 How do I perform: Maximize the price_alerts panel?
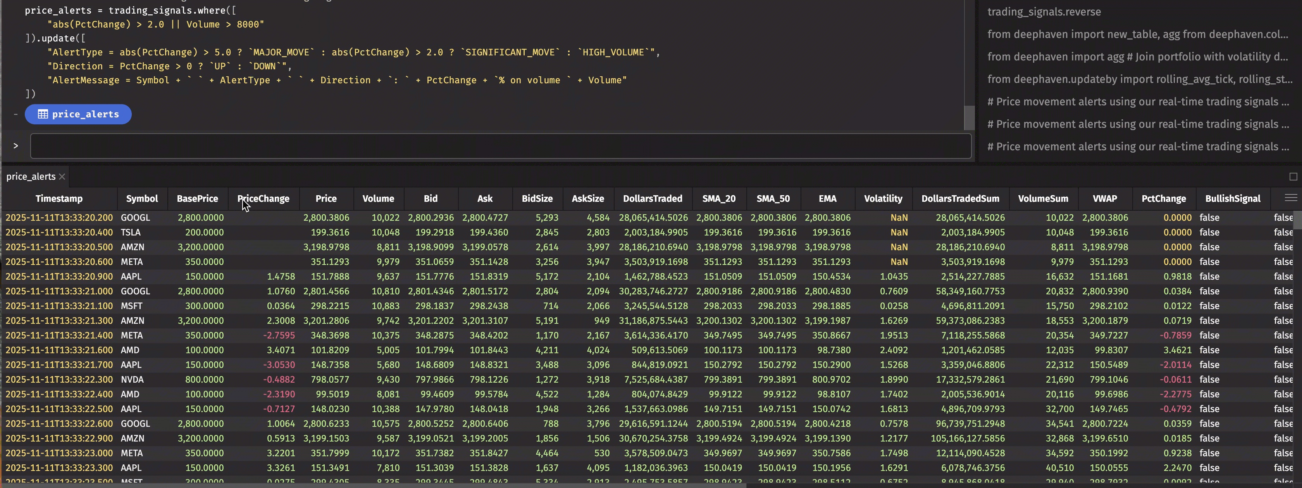pyautogui.click(x=1293, y=176)
